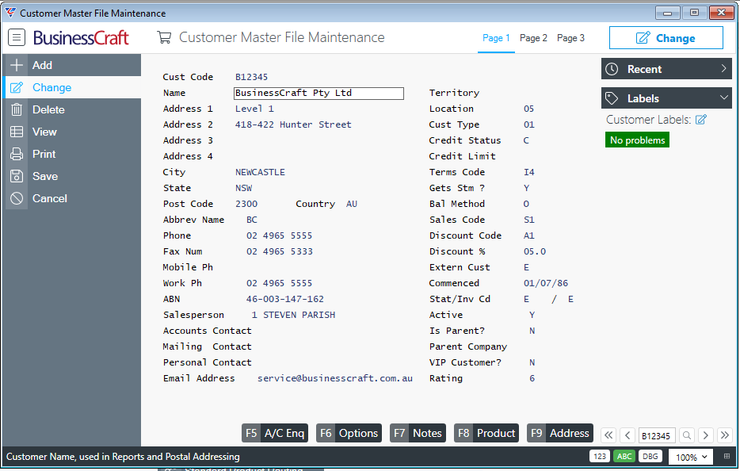This screenshot has width=740, height=471.
Task: Click the Delete trash icon
Action: point(17,109)
